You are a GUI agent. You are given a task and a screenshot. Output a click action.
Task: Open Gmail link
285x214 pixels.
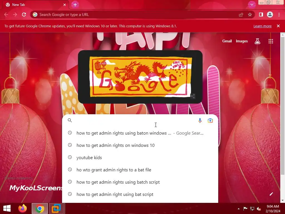click(227, 41)
